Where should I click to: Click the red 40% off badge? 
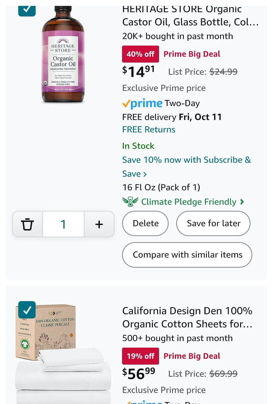click(x=140, y=54)
